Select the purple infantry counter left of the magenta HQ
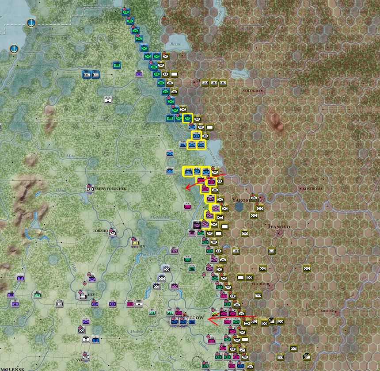 click(x=112, y=304)
